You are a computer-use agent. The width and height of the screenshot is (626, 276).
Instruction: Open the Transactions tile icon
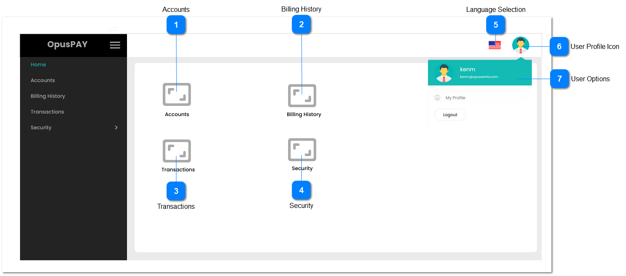(177, 151)
